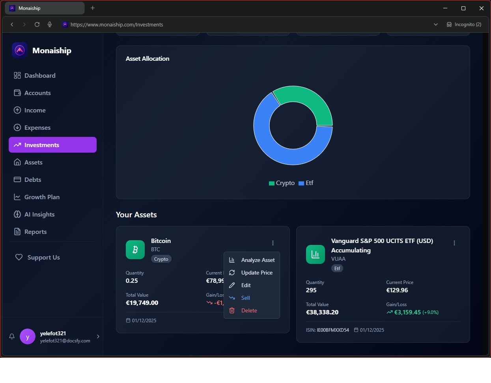Click the Asset Allocation heading
491x383 pixels.
coord(147,58)
